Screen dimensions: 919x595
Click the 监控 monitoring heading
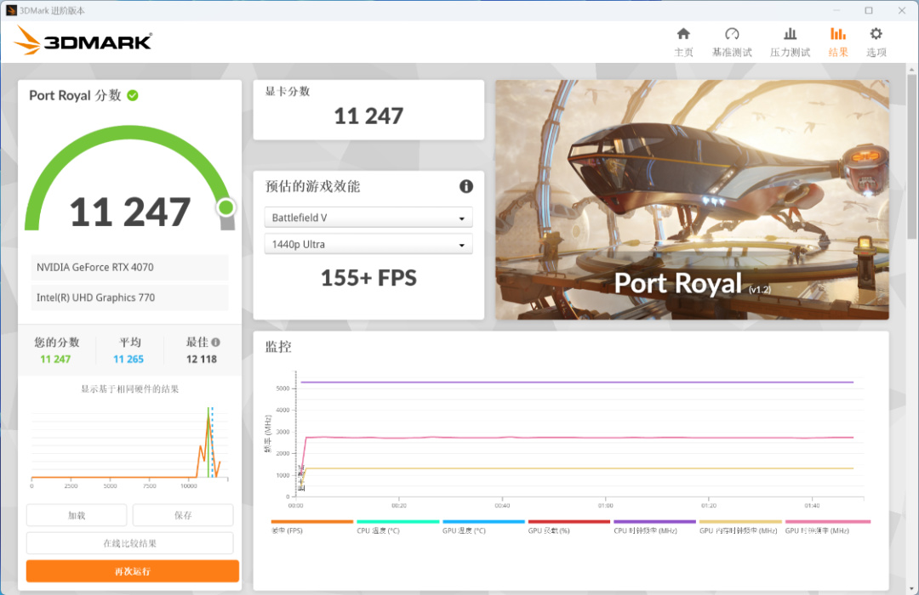[278, 347]
